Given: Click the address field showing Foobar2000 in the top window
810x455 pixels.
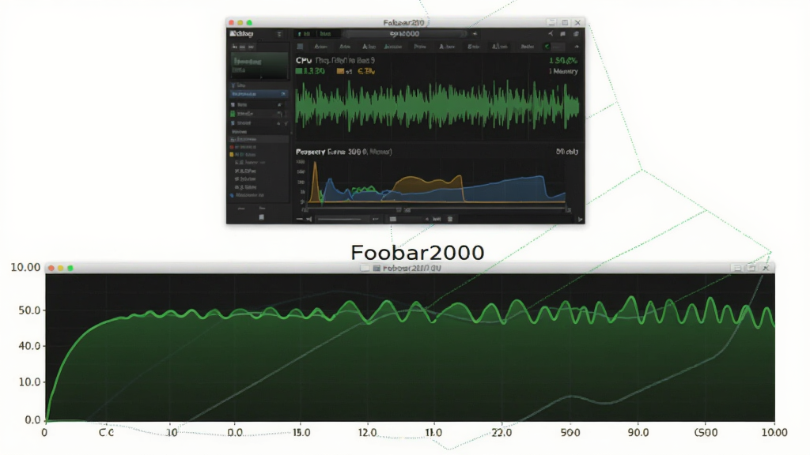Looking at the screenshot, I should click(x=404, y=34).
